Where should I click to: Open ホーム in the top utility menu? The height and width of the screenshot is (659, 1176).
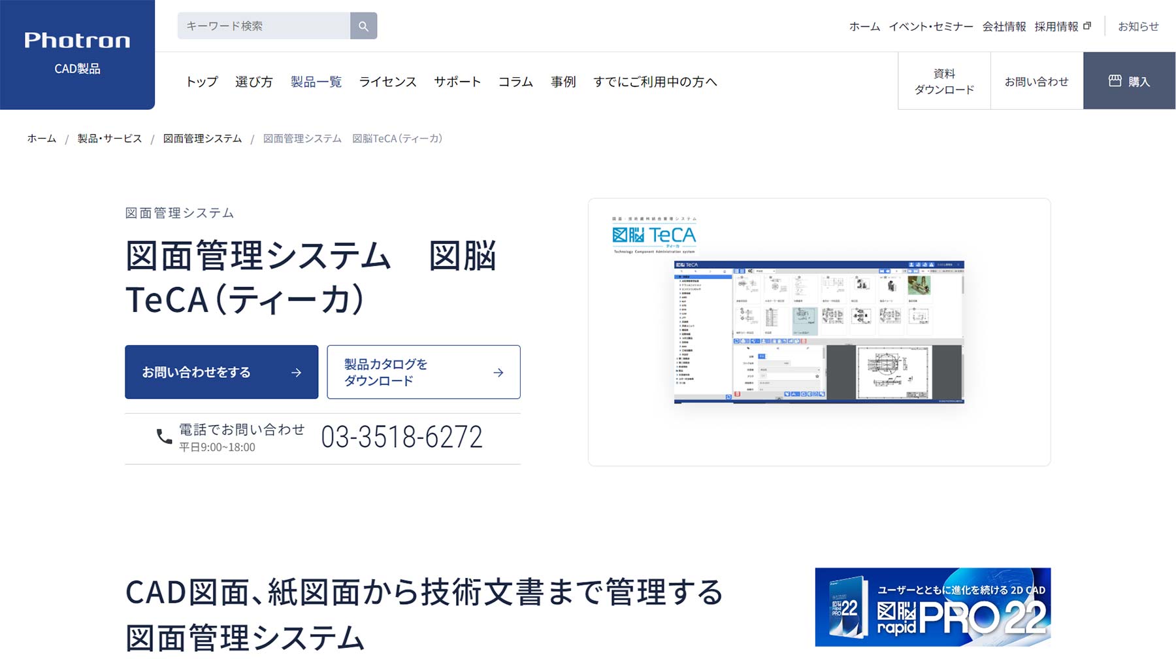pos(864,27)
